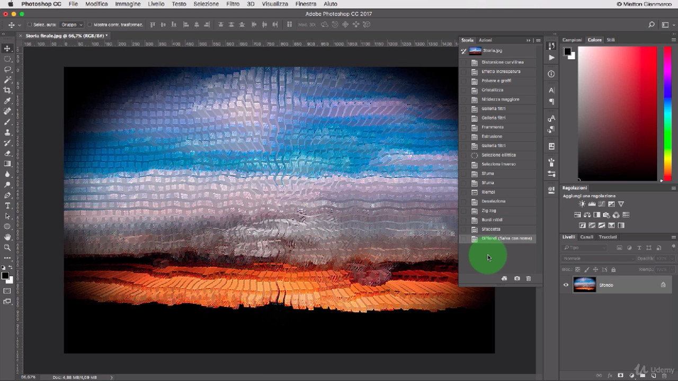
Task: Open the Normale blend mode dropdown
Action: click(x=599, y=259)
